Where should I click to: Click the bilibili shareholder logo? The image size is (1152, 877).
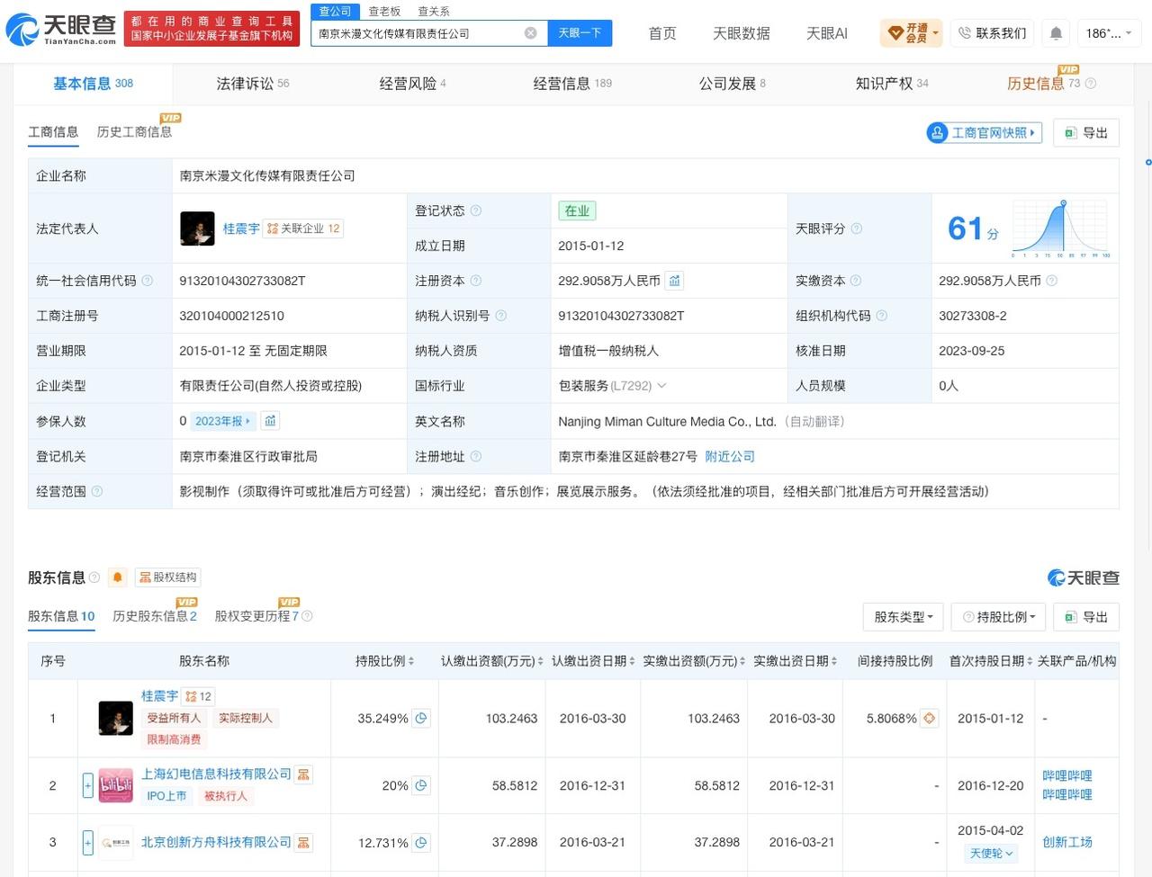click(115, 785)
